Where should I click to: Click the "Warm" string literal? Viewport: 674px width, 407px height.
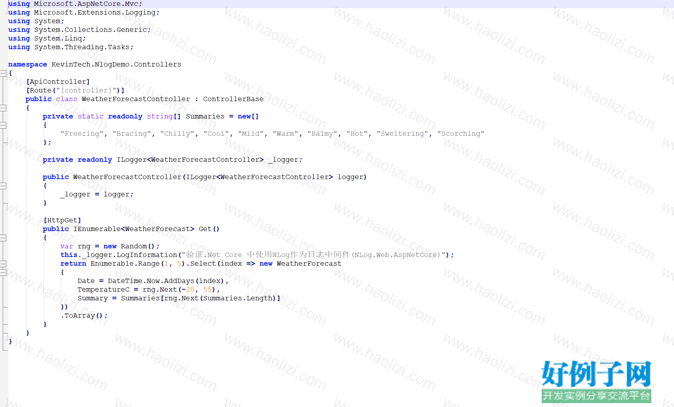[285, 134]
